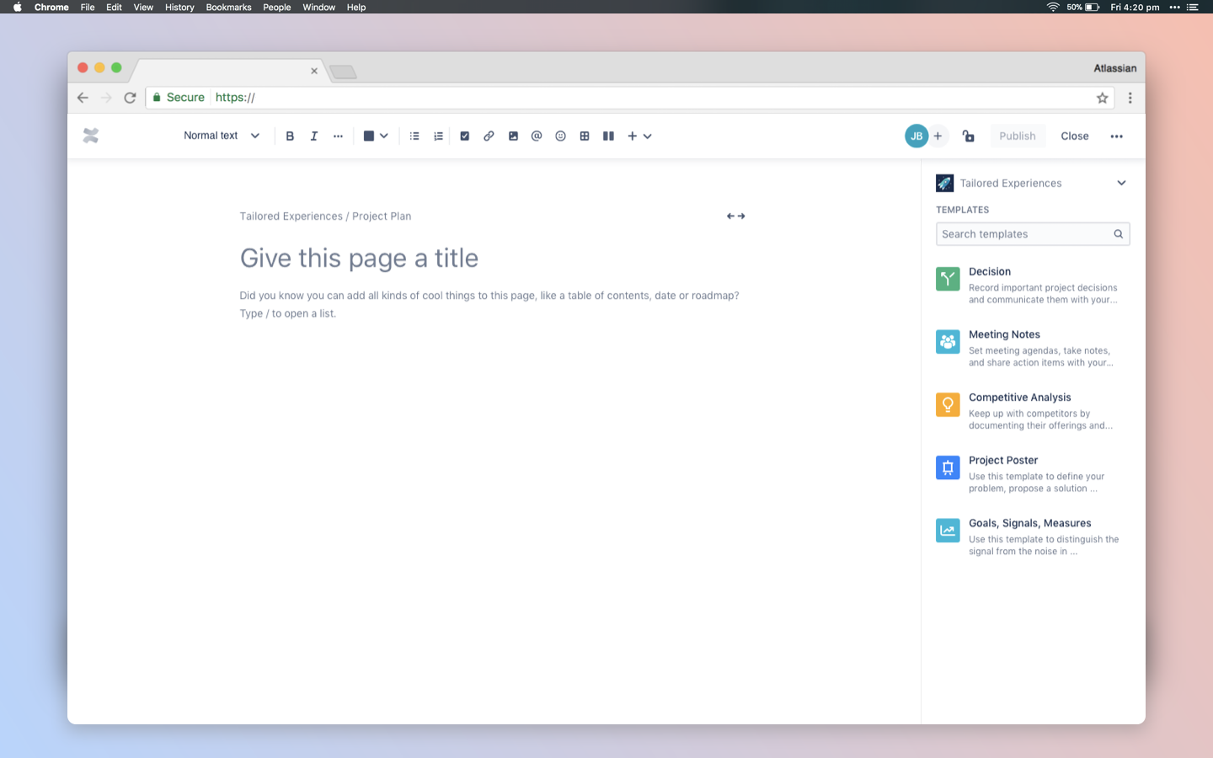
Task: Insert a numbered list
Action: pos(438,136)
